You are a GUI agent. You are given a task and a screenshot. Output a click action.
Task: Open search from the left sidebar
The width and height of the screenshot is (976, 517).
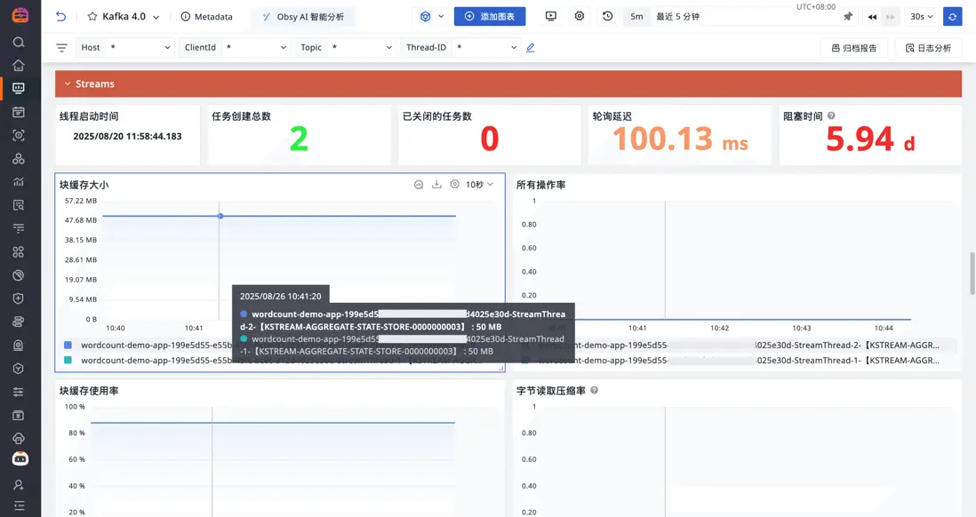[19, 42]
